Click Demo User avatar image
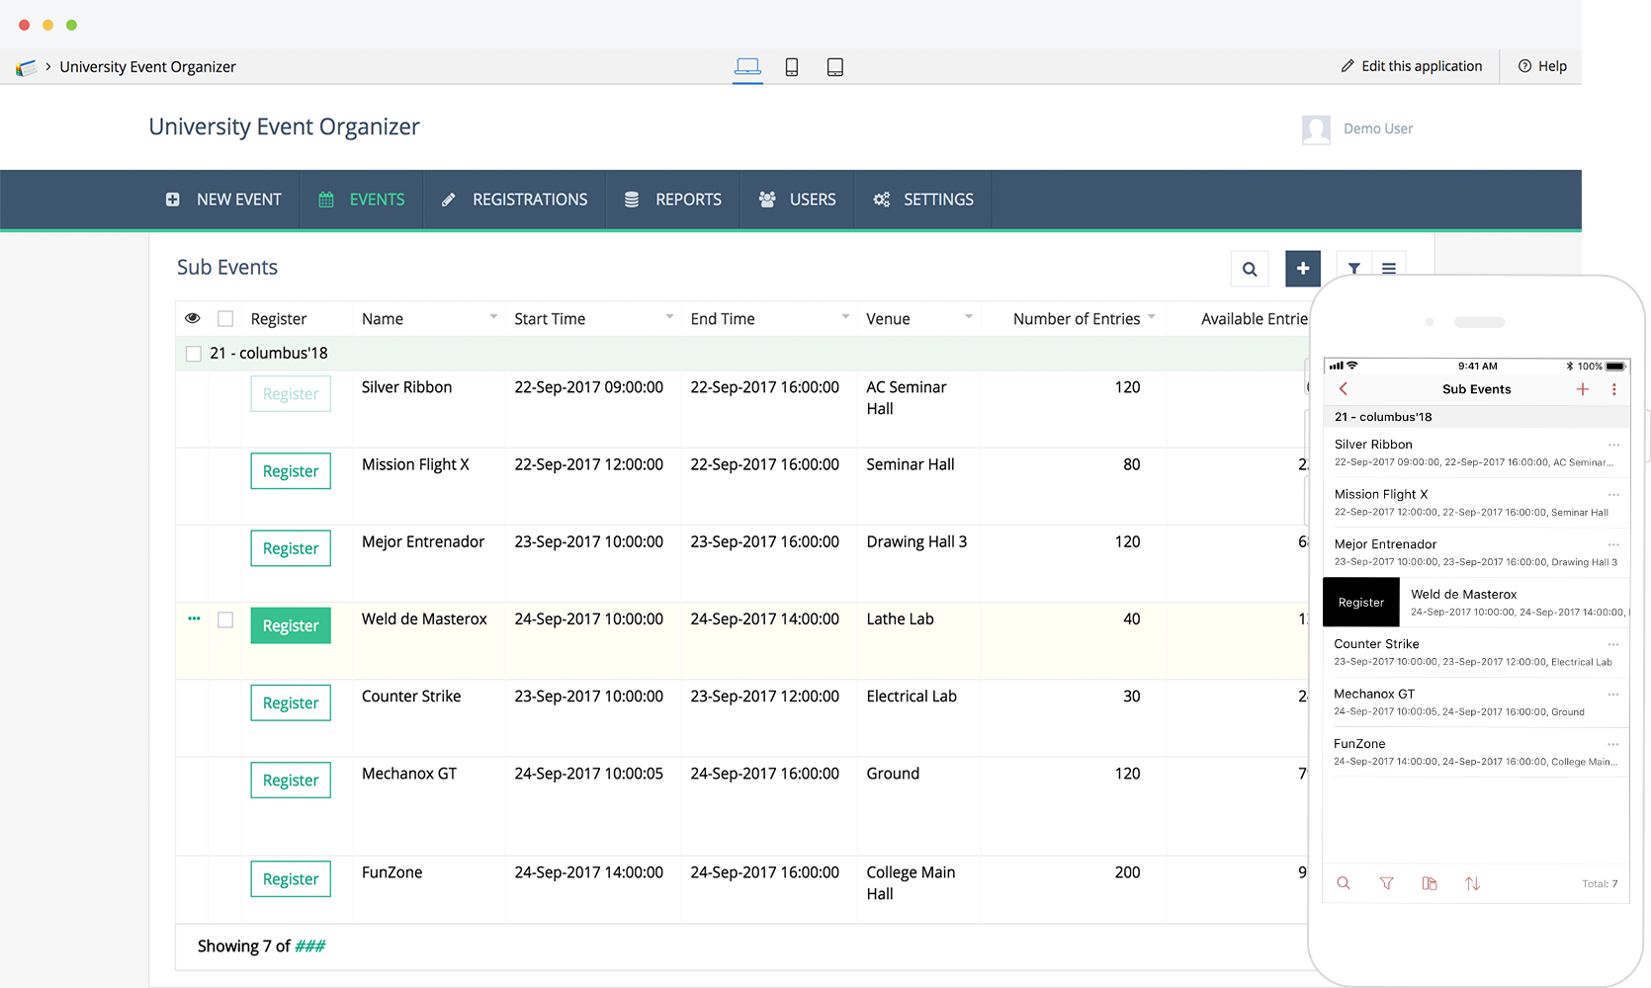The height and width of the screenshot is (988, 1651). [1316, 129]
